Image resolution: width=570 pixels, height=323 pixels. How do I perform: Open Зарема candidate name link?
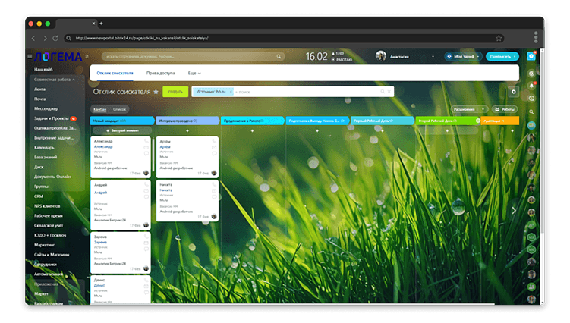(100, 243)
